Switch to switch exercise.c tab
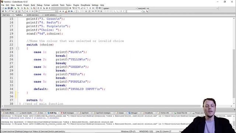236x133 pixels. coord(33,15)
